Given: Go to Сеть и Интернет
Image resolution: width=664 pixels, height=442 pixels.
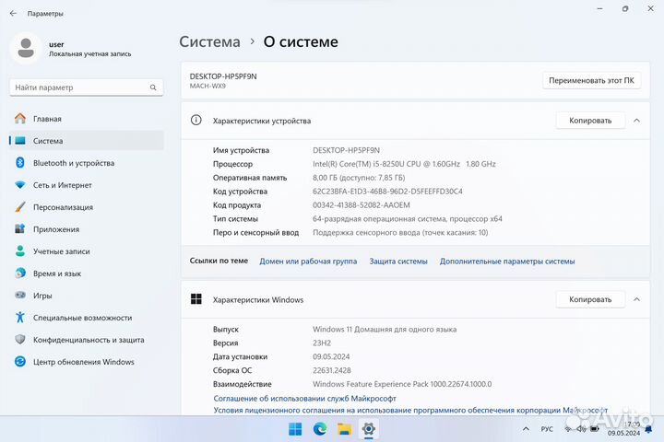Looking at the screenshot, I should pos(86,185).
